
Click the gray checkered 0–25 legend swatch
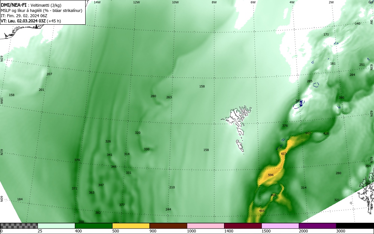(19, 226)
